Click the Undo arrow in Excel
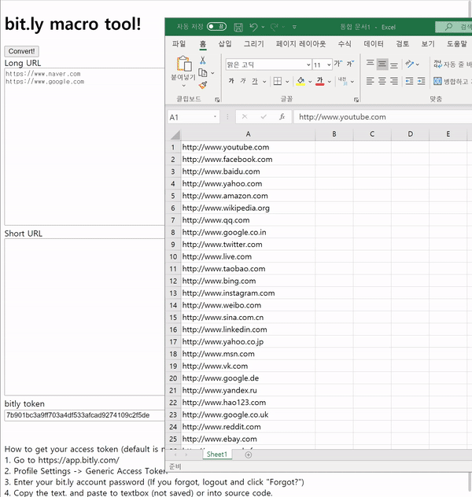This screenshot has height=497, width=472. tap(253, 28)
